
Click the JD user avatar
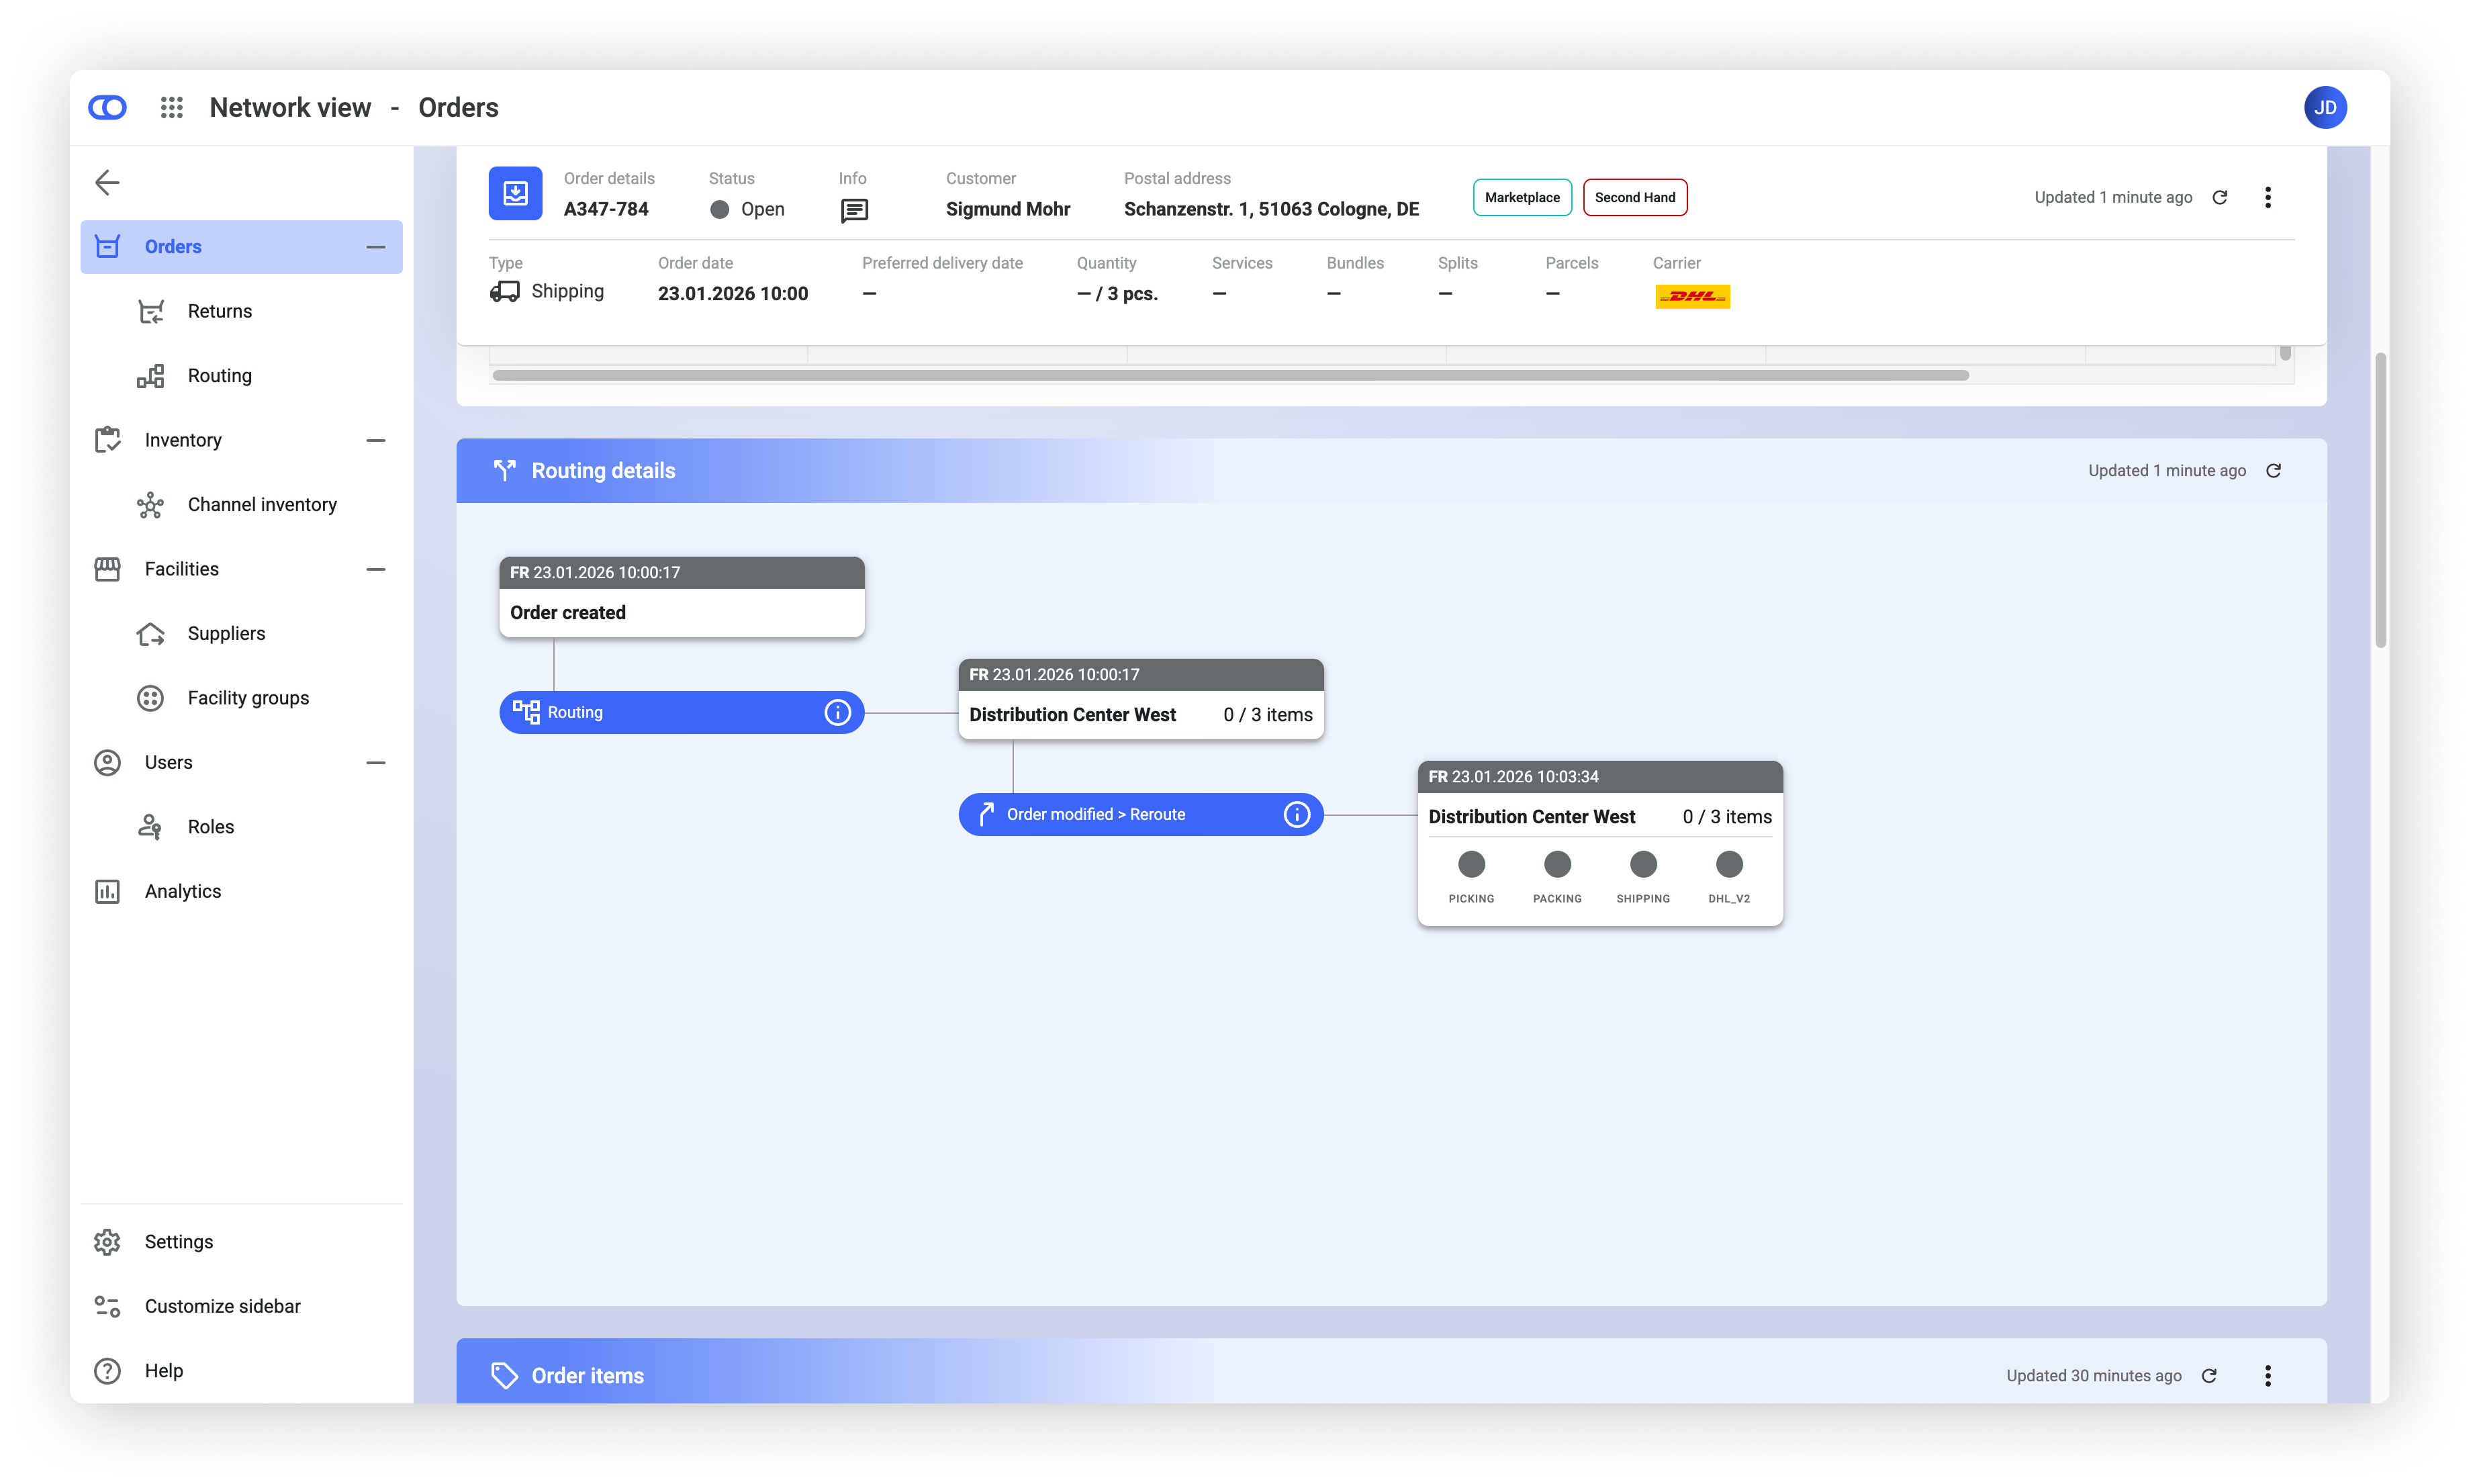tap(2325, 107)
